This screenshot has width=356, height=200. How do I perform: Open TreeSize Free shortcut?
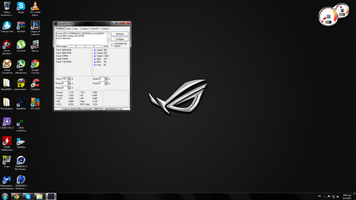pyautogui.click(x=7, y=27)
